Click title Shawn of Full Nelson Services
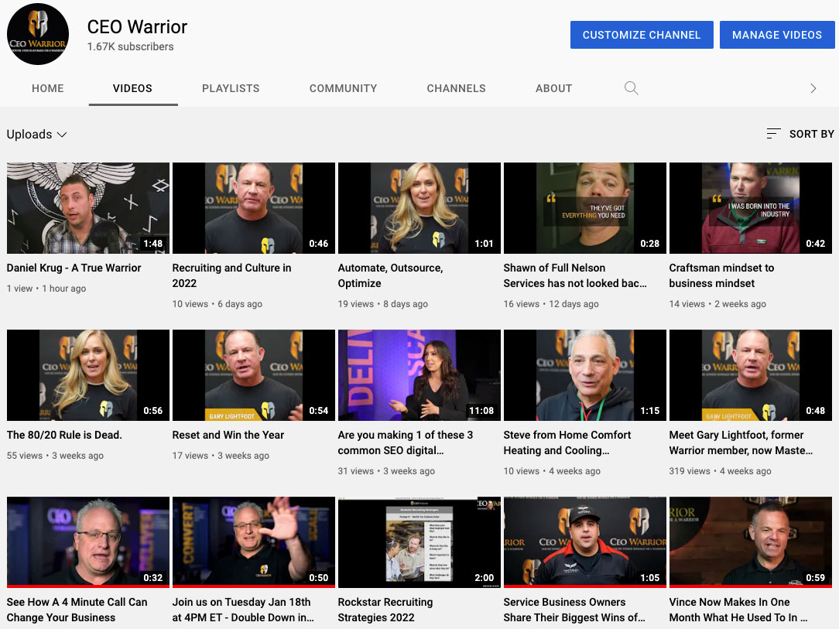Image resolution: width=839 pixels, height=629 pixels. (x=574, y=275)
